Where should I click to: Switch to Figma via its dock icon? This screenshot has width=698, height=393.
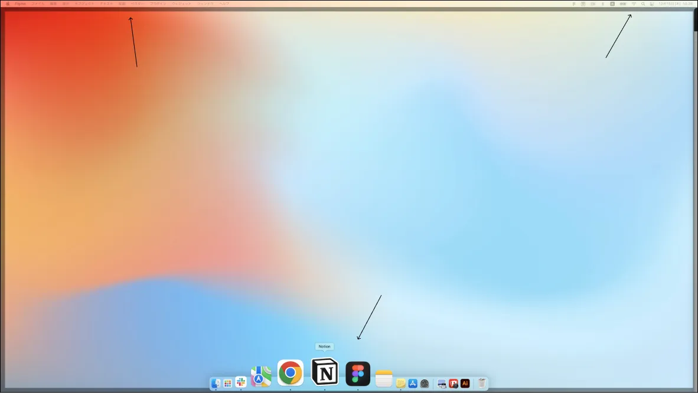[358, 374]
